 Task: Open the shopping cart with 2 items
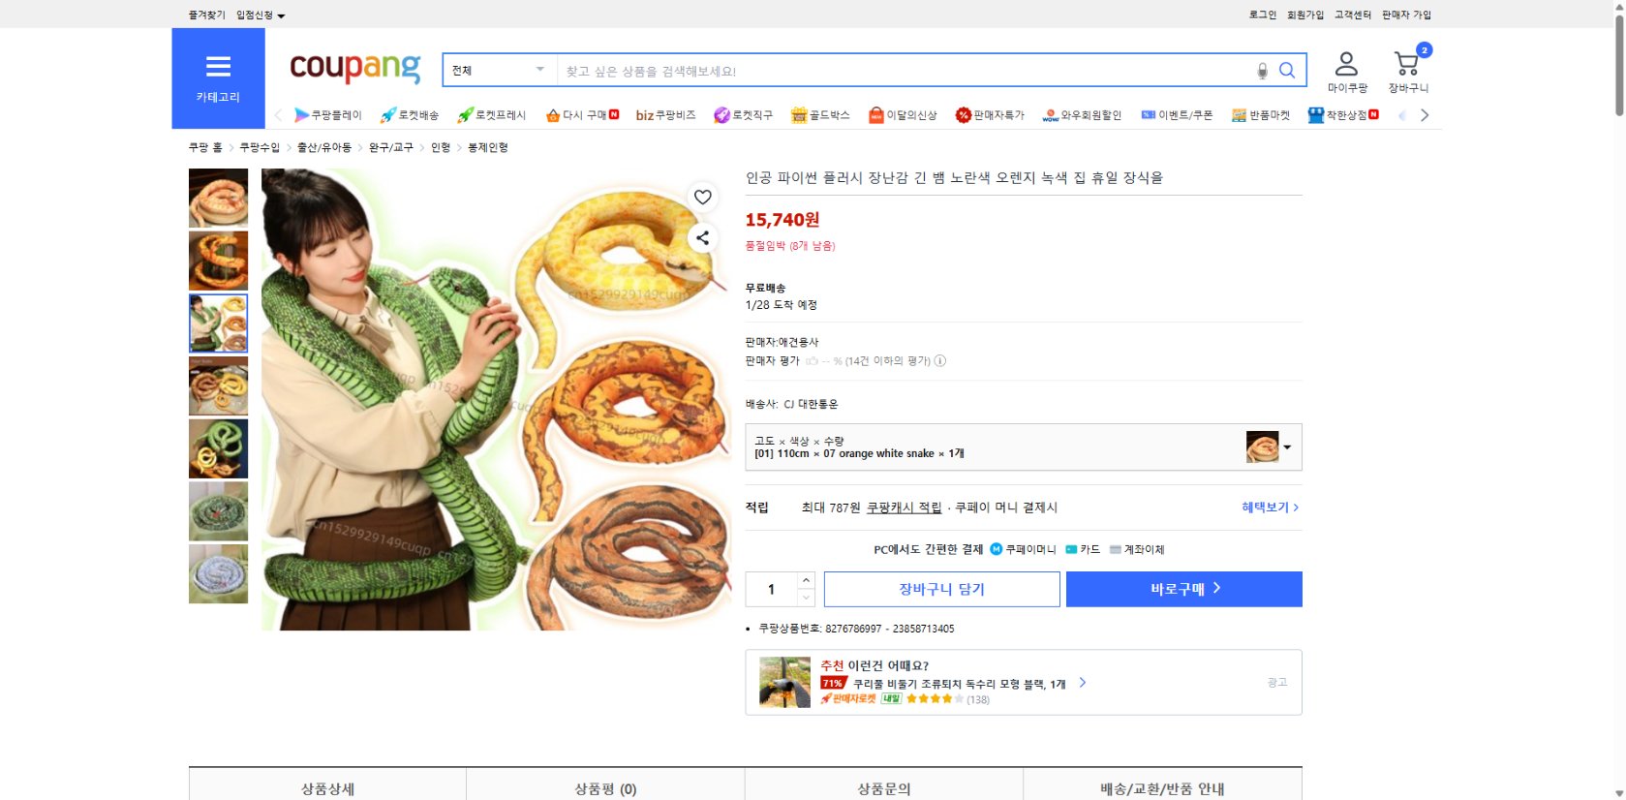[x=1406, y=65]
